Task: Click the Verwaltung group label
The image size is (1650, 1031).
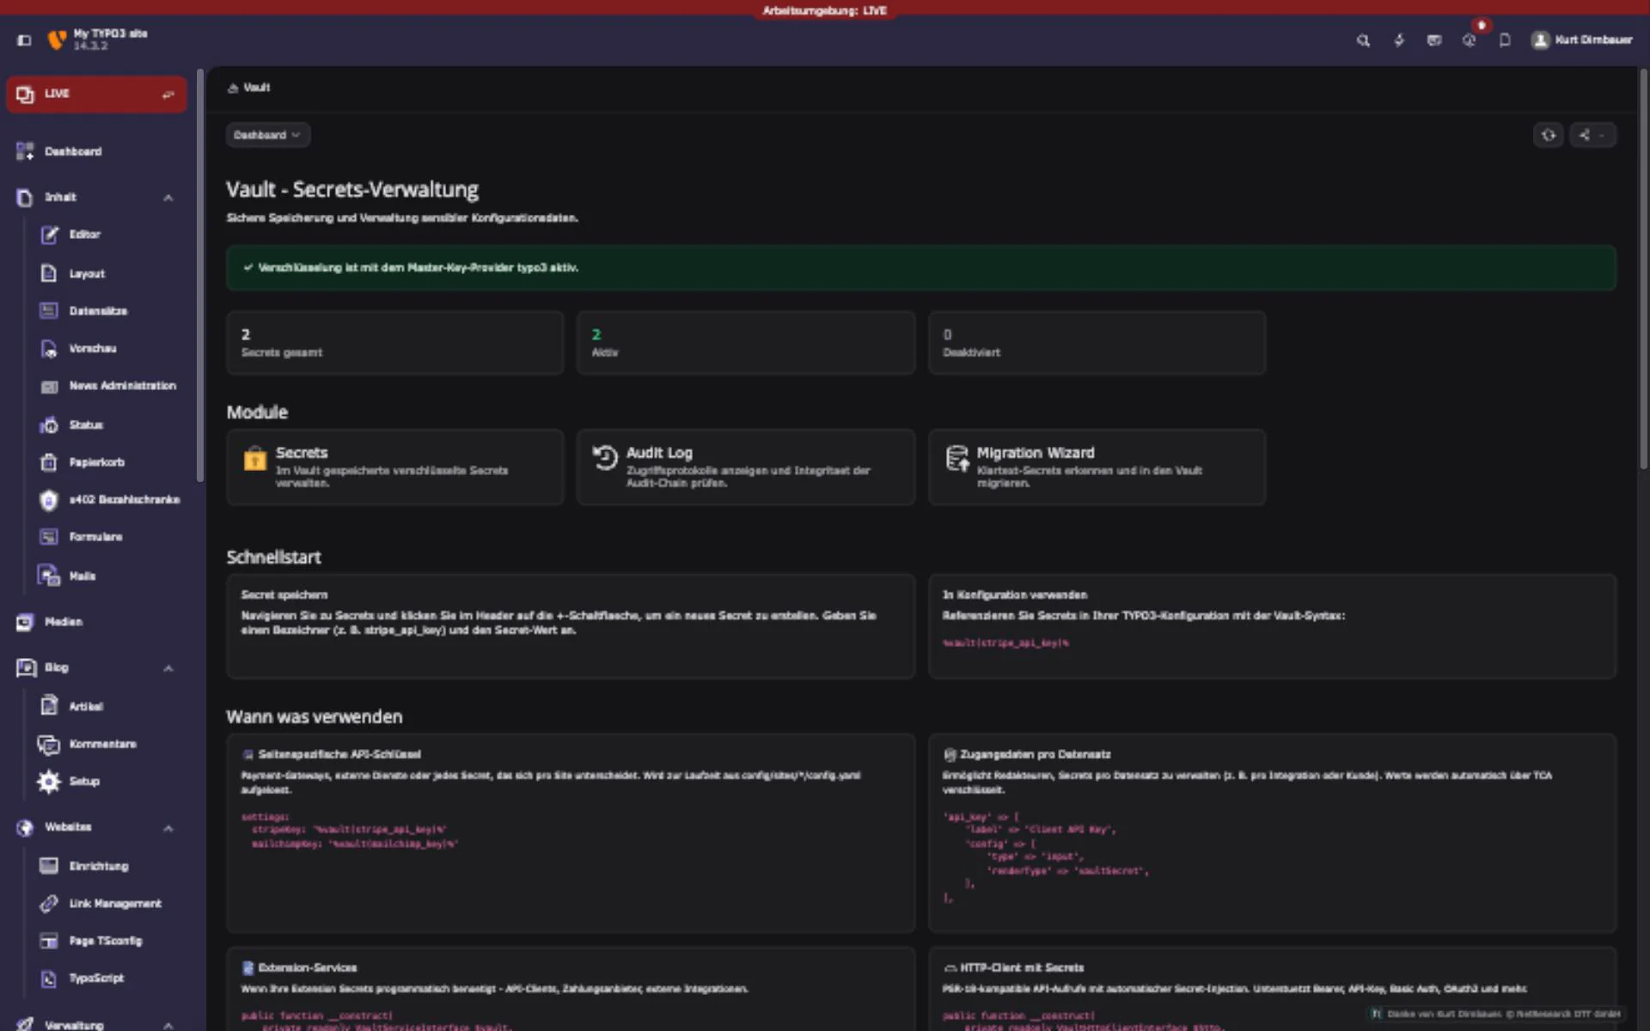Action: tap(74, 1025)
